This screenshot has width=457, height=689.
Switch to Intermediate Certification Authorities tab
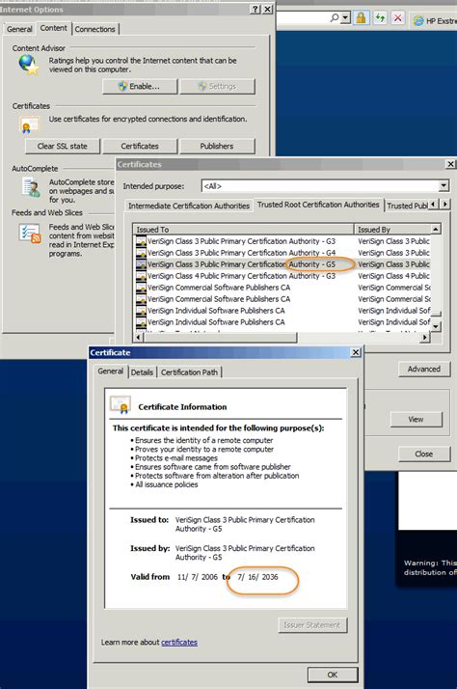click(x=189, y=206)
